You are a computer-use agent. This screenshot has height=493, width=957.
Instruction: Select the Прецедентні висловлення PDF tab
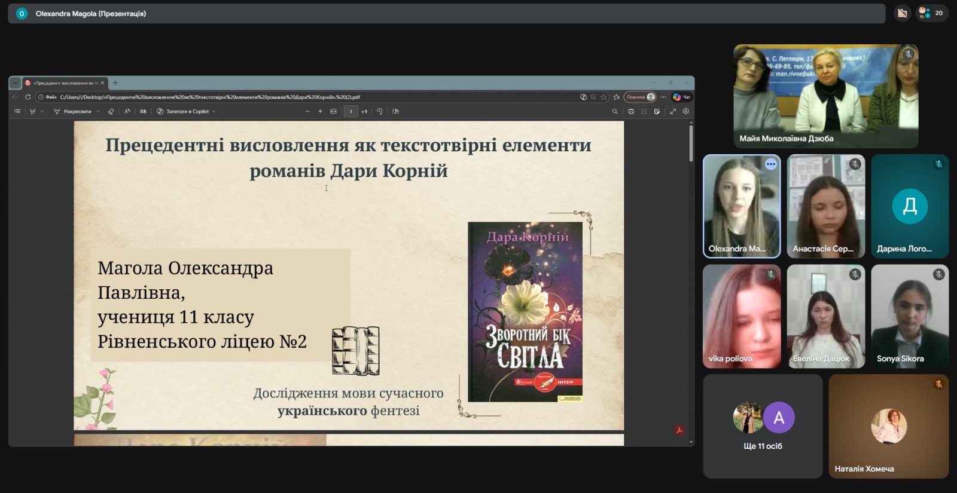click(x=63, y=83)
